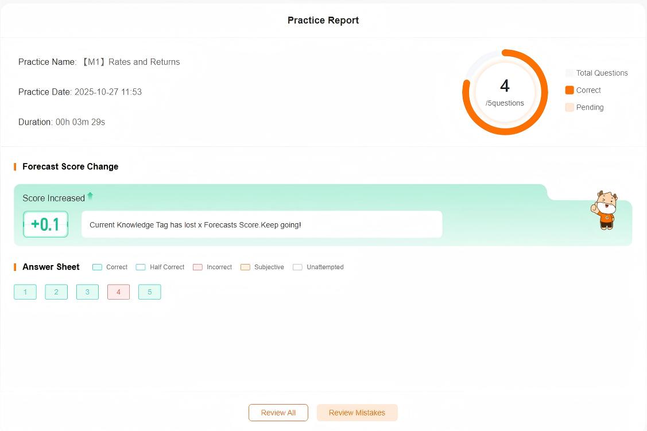The width and height of the screenshot is (647, 431).
Task: Click the Half Correct legend box
Action: coord(141,267)
